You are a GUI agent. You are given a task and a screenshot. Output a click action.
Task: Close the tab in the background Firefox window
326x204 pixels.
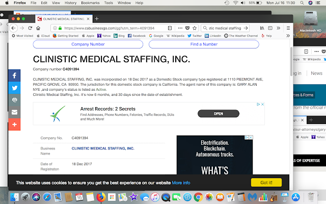pyautogui.click(x=302, y=120)
